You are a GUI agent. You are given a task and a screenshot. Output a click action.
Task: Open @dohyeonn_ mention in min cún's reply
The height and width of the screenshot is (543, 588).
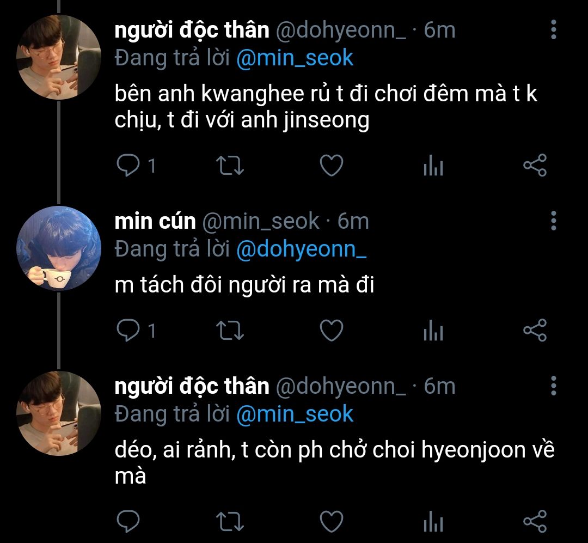point(302,249)
